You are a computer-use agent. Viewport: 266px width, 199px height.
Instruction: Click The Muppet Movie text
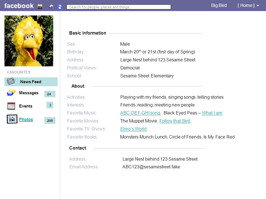click(x=139, y=121)
